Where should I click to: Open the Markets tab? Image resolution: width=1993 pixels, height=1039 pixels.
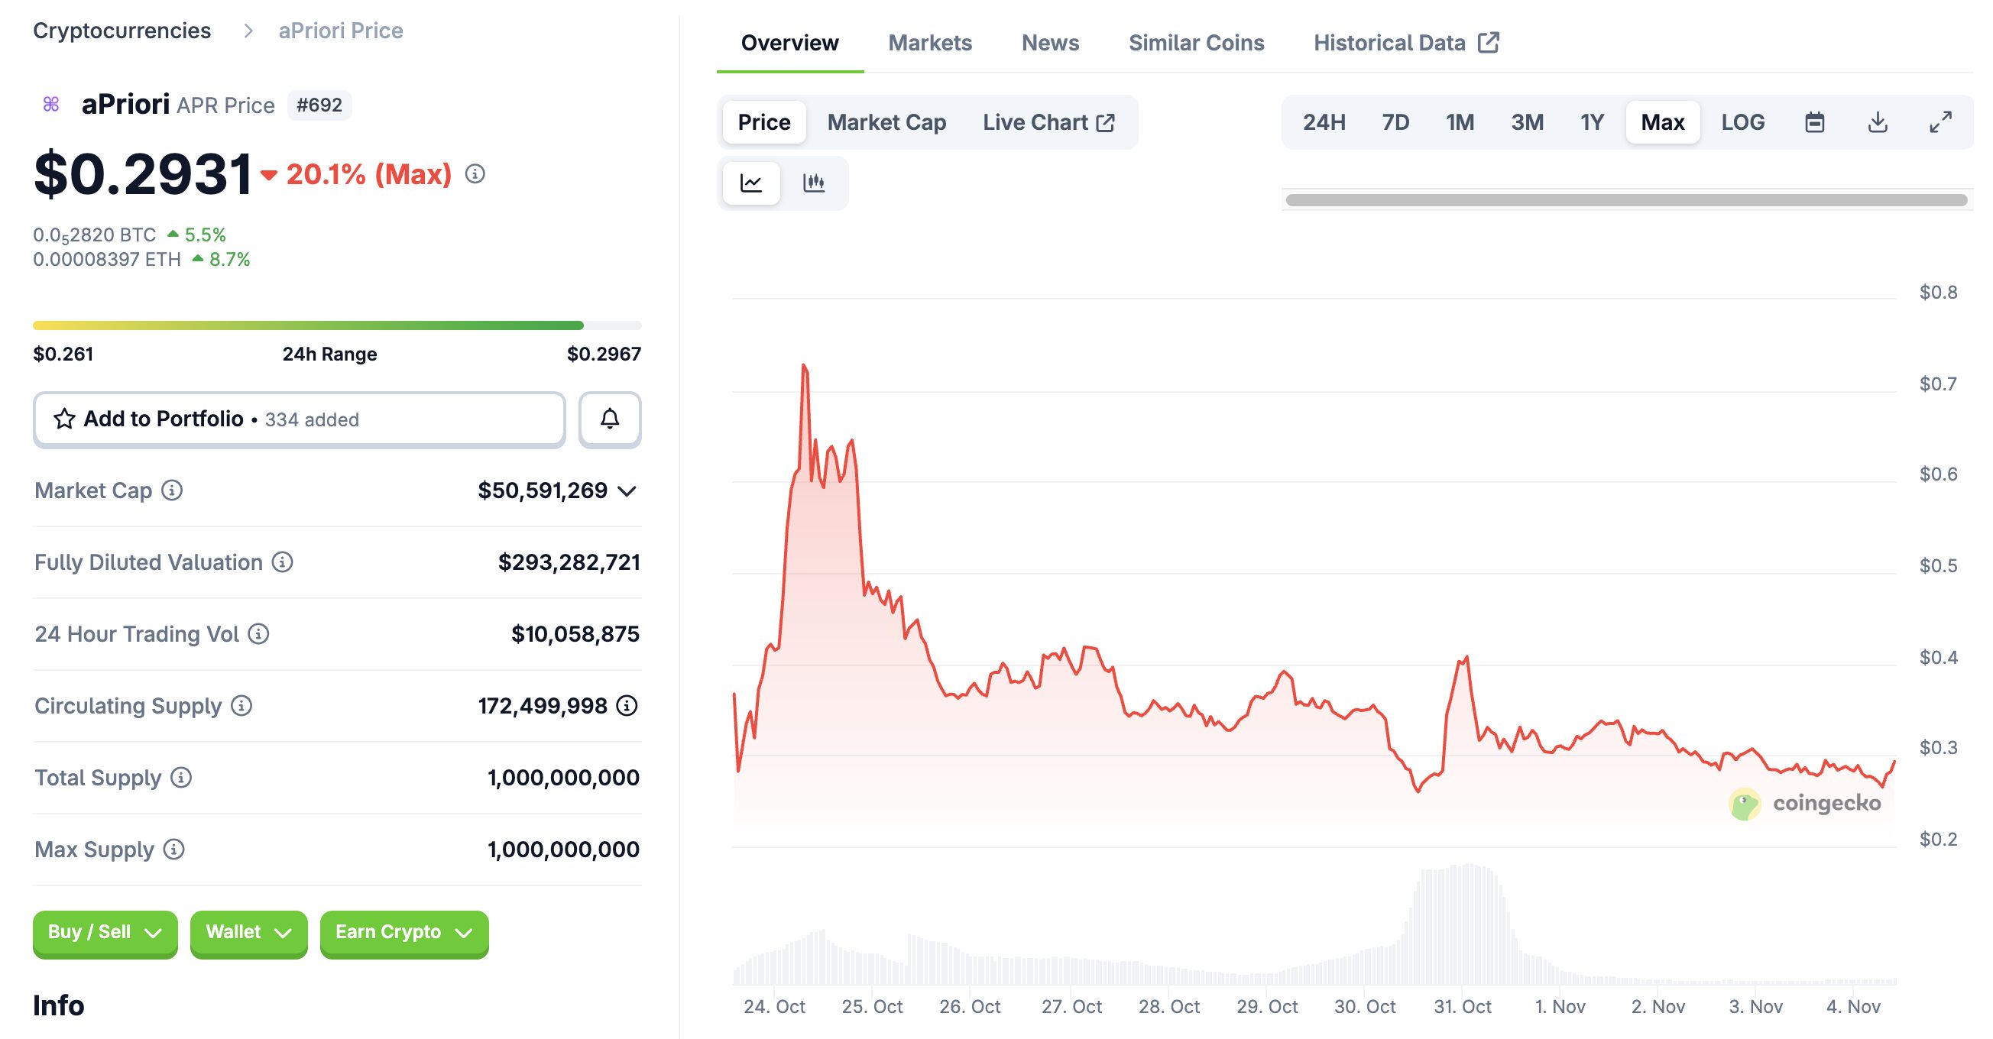(929, 43)
